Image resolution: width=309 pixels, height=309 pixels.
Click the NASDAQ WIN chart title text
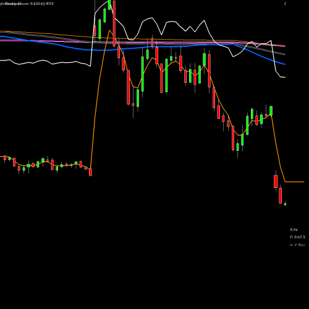[x=42, y=4]
